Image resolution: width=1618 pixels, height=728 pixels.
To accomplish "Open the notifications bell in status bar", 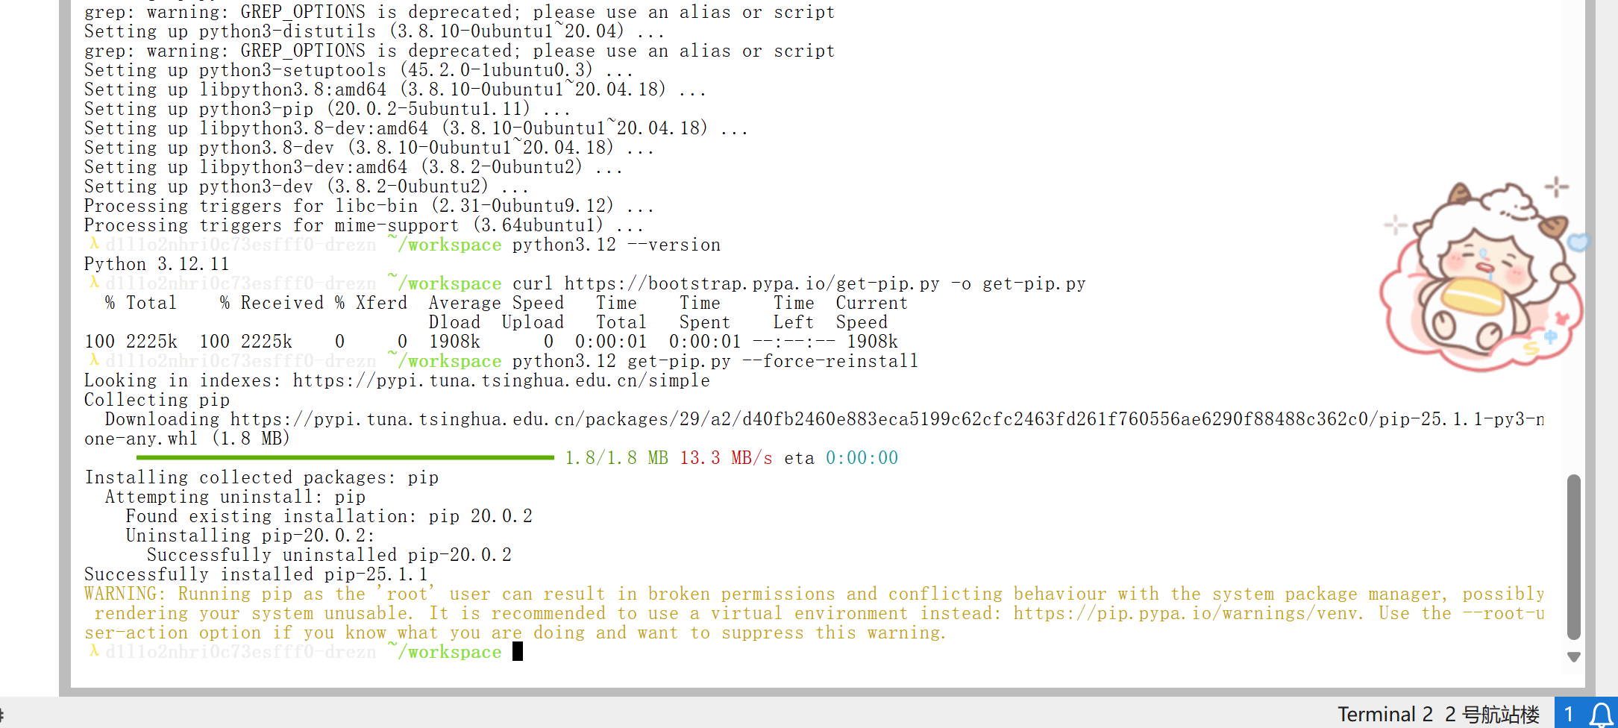I will (x=1602, y=715).
